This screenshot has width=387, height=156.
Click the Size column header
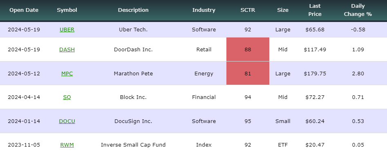[x=283, y=10]
